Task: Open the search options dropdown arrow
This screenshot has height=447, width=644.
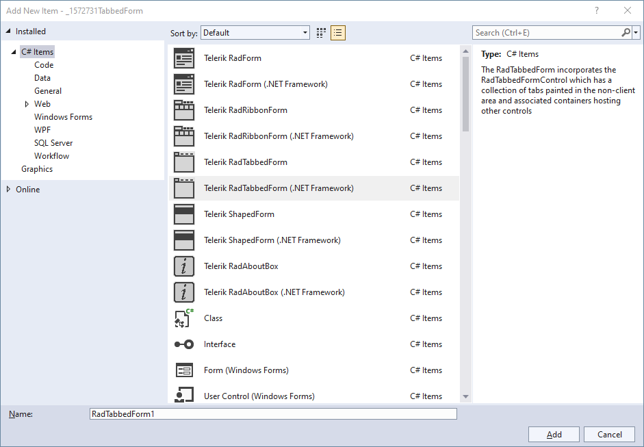Action: [636, 32]
